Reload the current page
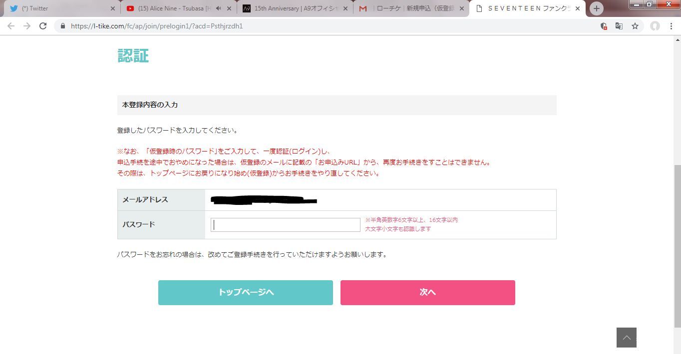This screenshot has width=681, height=354. pos(43,26)
